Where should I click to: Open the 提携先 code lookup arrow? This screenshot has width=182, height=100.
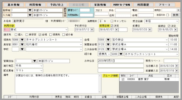tap(22, 40)
